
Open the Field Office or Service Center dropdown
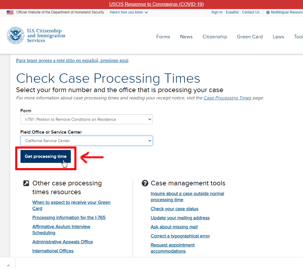pyautogui.click(x=87, y=141)
